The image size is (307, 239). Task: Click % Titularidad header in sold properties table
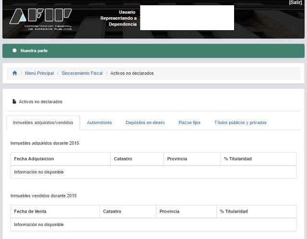(234, 212)
